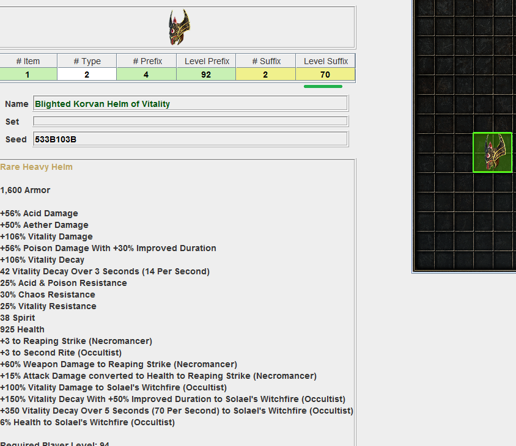This screenshot has width=516, height=446.
Task: Click the Seed label
Action: [x=16, y=139]
